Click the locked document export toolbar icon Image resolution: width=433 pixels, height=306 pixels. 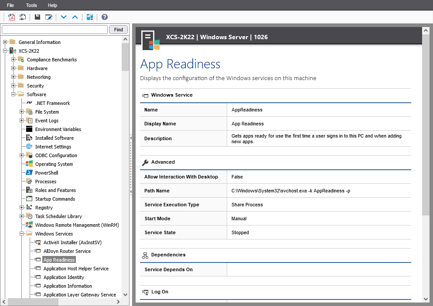coord(23,17)
